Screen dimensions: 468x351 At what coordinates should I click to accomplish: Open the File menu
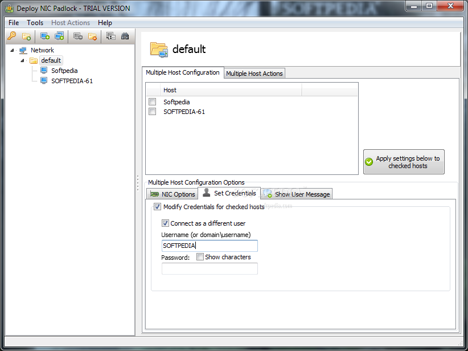pos(14,23)
